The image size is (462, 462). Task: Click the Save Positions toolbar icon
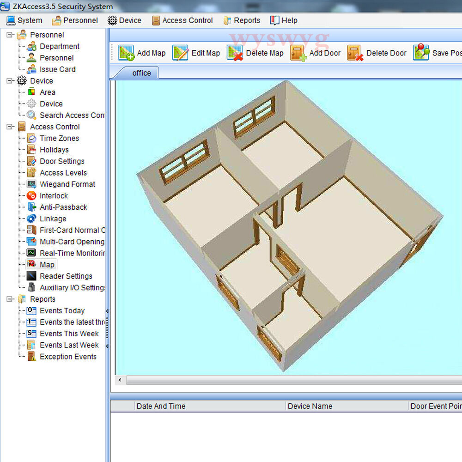pos(421,53)
